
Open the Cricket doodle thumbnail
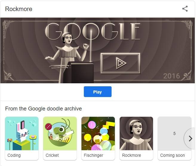tap(60, 133)
